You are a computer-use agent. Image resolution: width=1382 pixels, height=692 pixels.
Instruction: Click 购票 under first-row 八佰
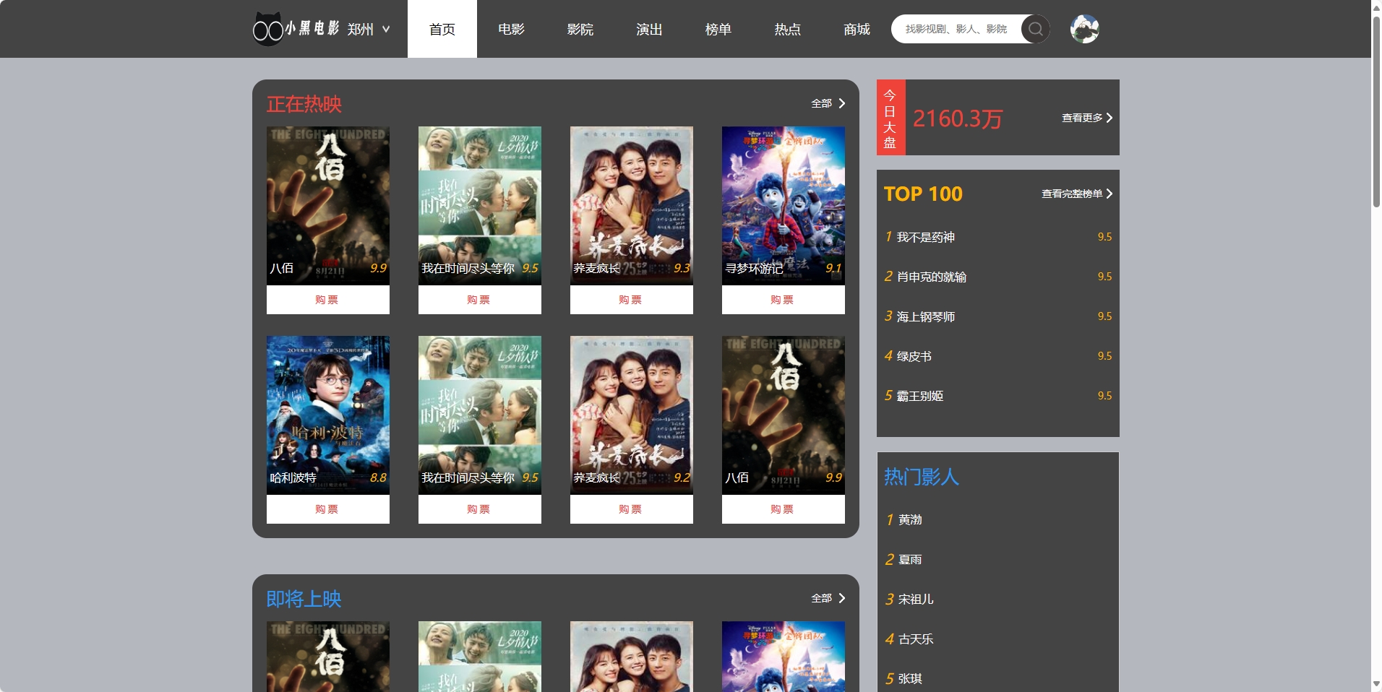[x=328, y=300]
